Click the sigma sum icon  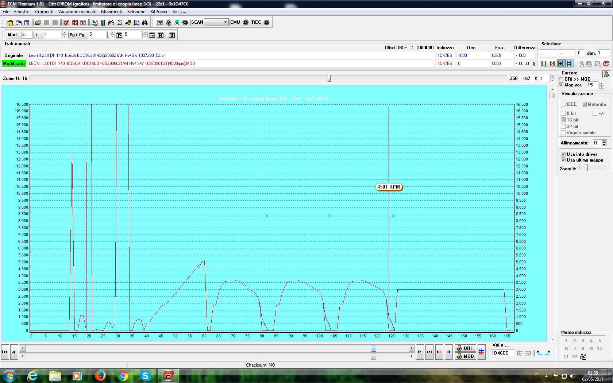tap(119, 23)
